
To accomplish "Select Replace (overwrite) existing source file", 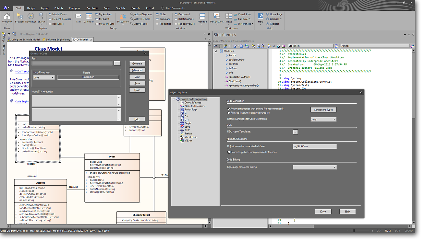I will pyautogui.click(x=229, y=113).
